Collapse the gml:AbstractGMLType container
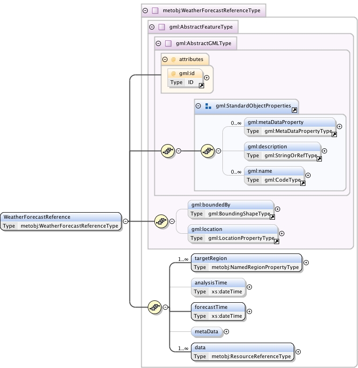The width and height of the screenshot is (358, 368). (x=159, y=43)
